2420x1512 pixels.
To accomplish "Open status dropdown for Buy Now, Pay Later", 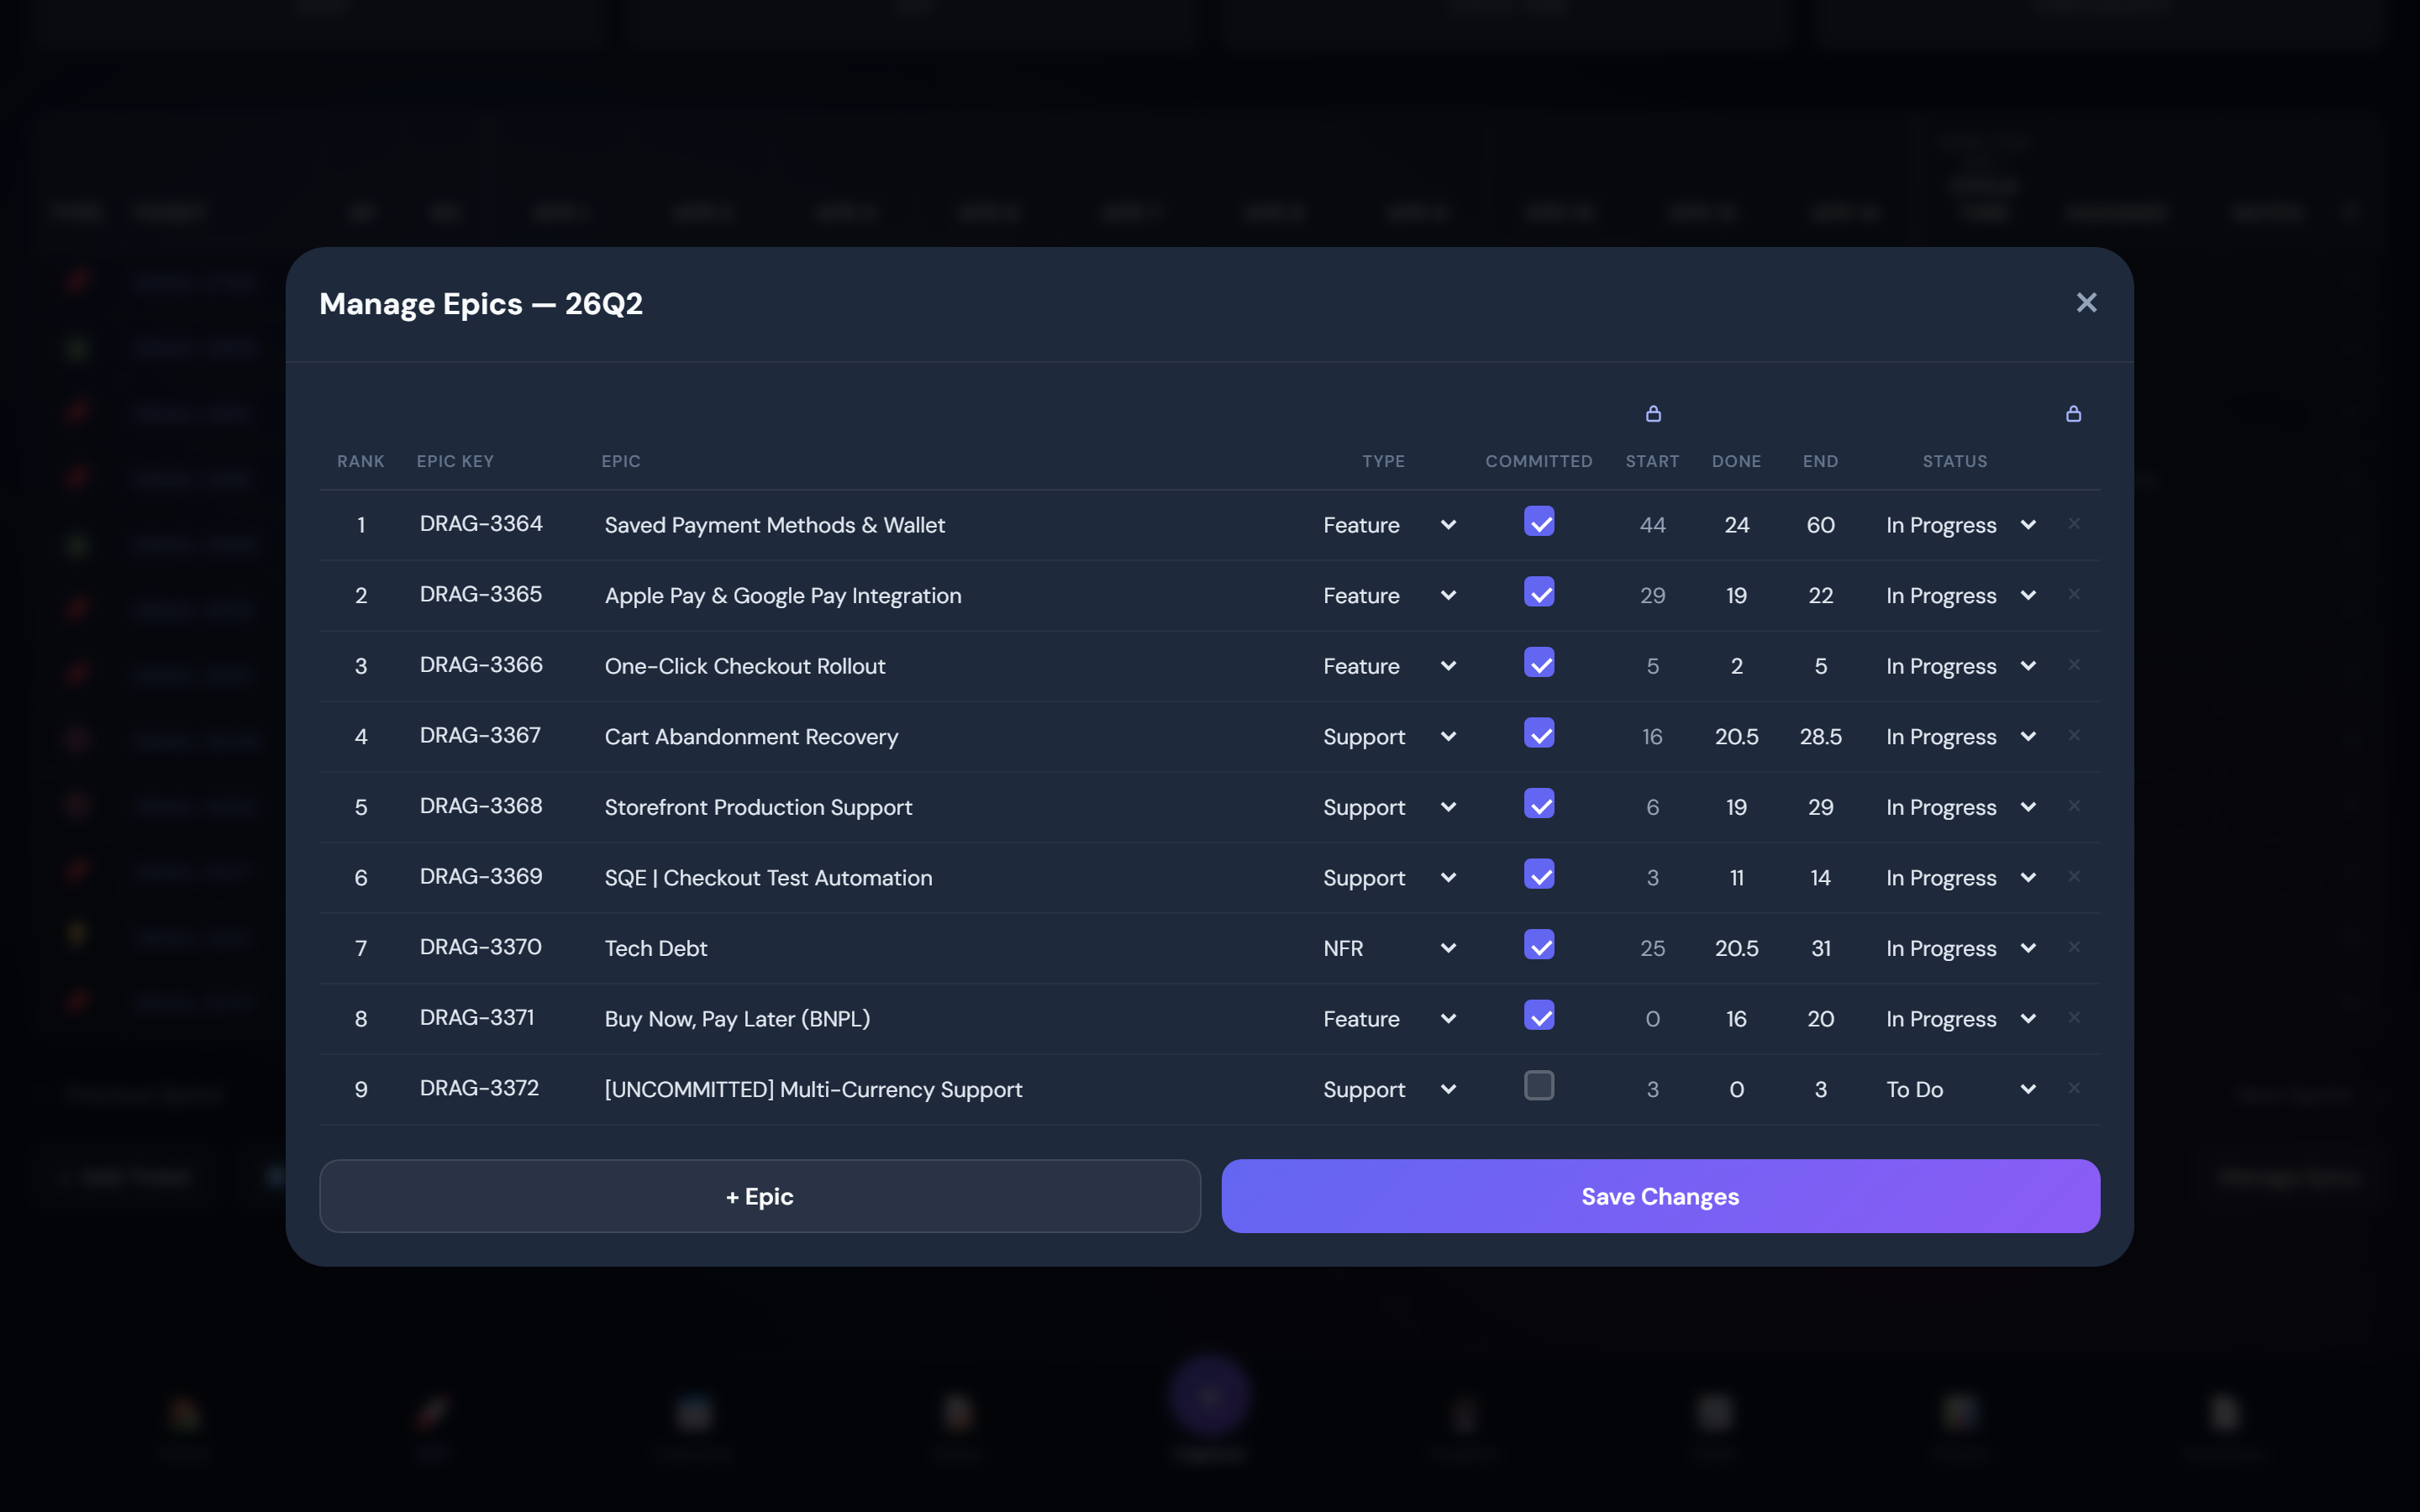I will (1961, 1019).
